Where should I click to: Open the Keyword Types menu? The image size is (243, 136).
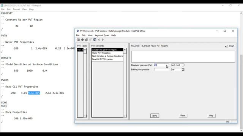[x=102, y=35]
